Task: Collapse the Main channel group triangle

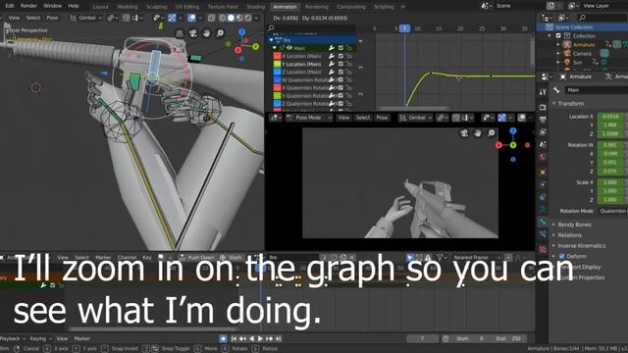Action: 275,48
